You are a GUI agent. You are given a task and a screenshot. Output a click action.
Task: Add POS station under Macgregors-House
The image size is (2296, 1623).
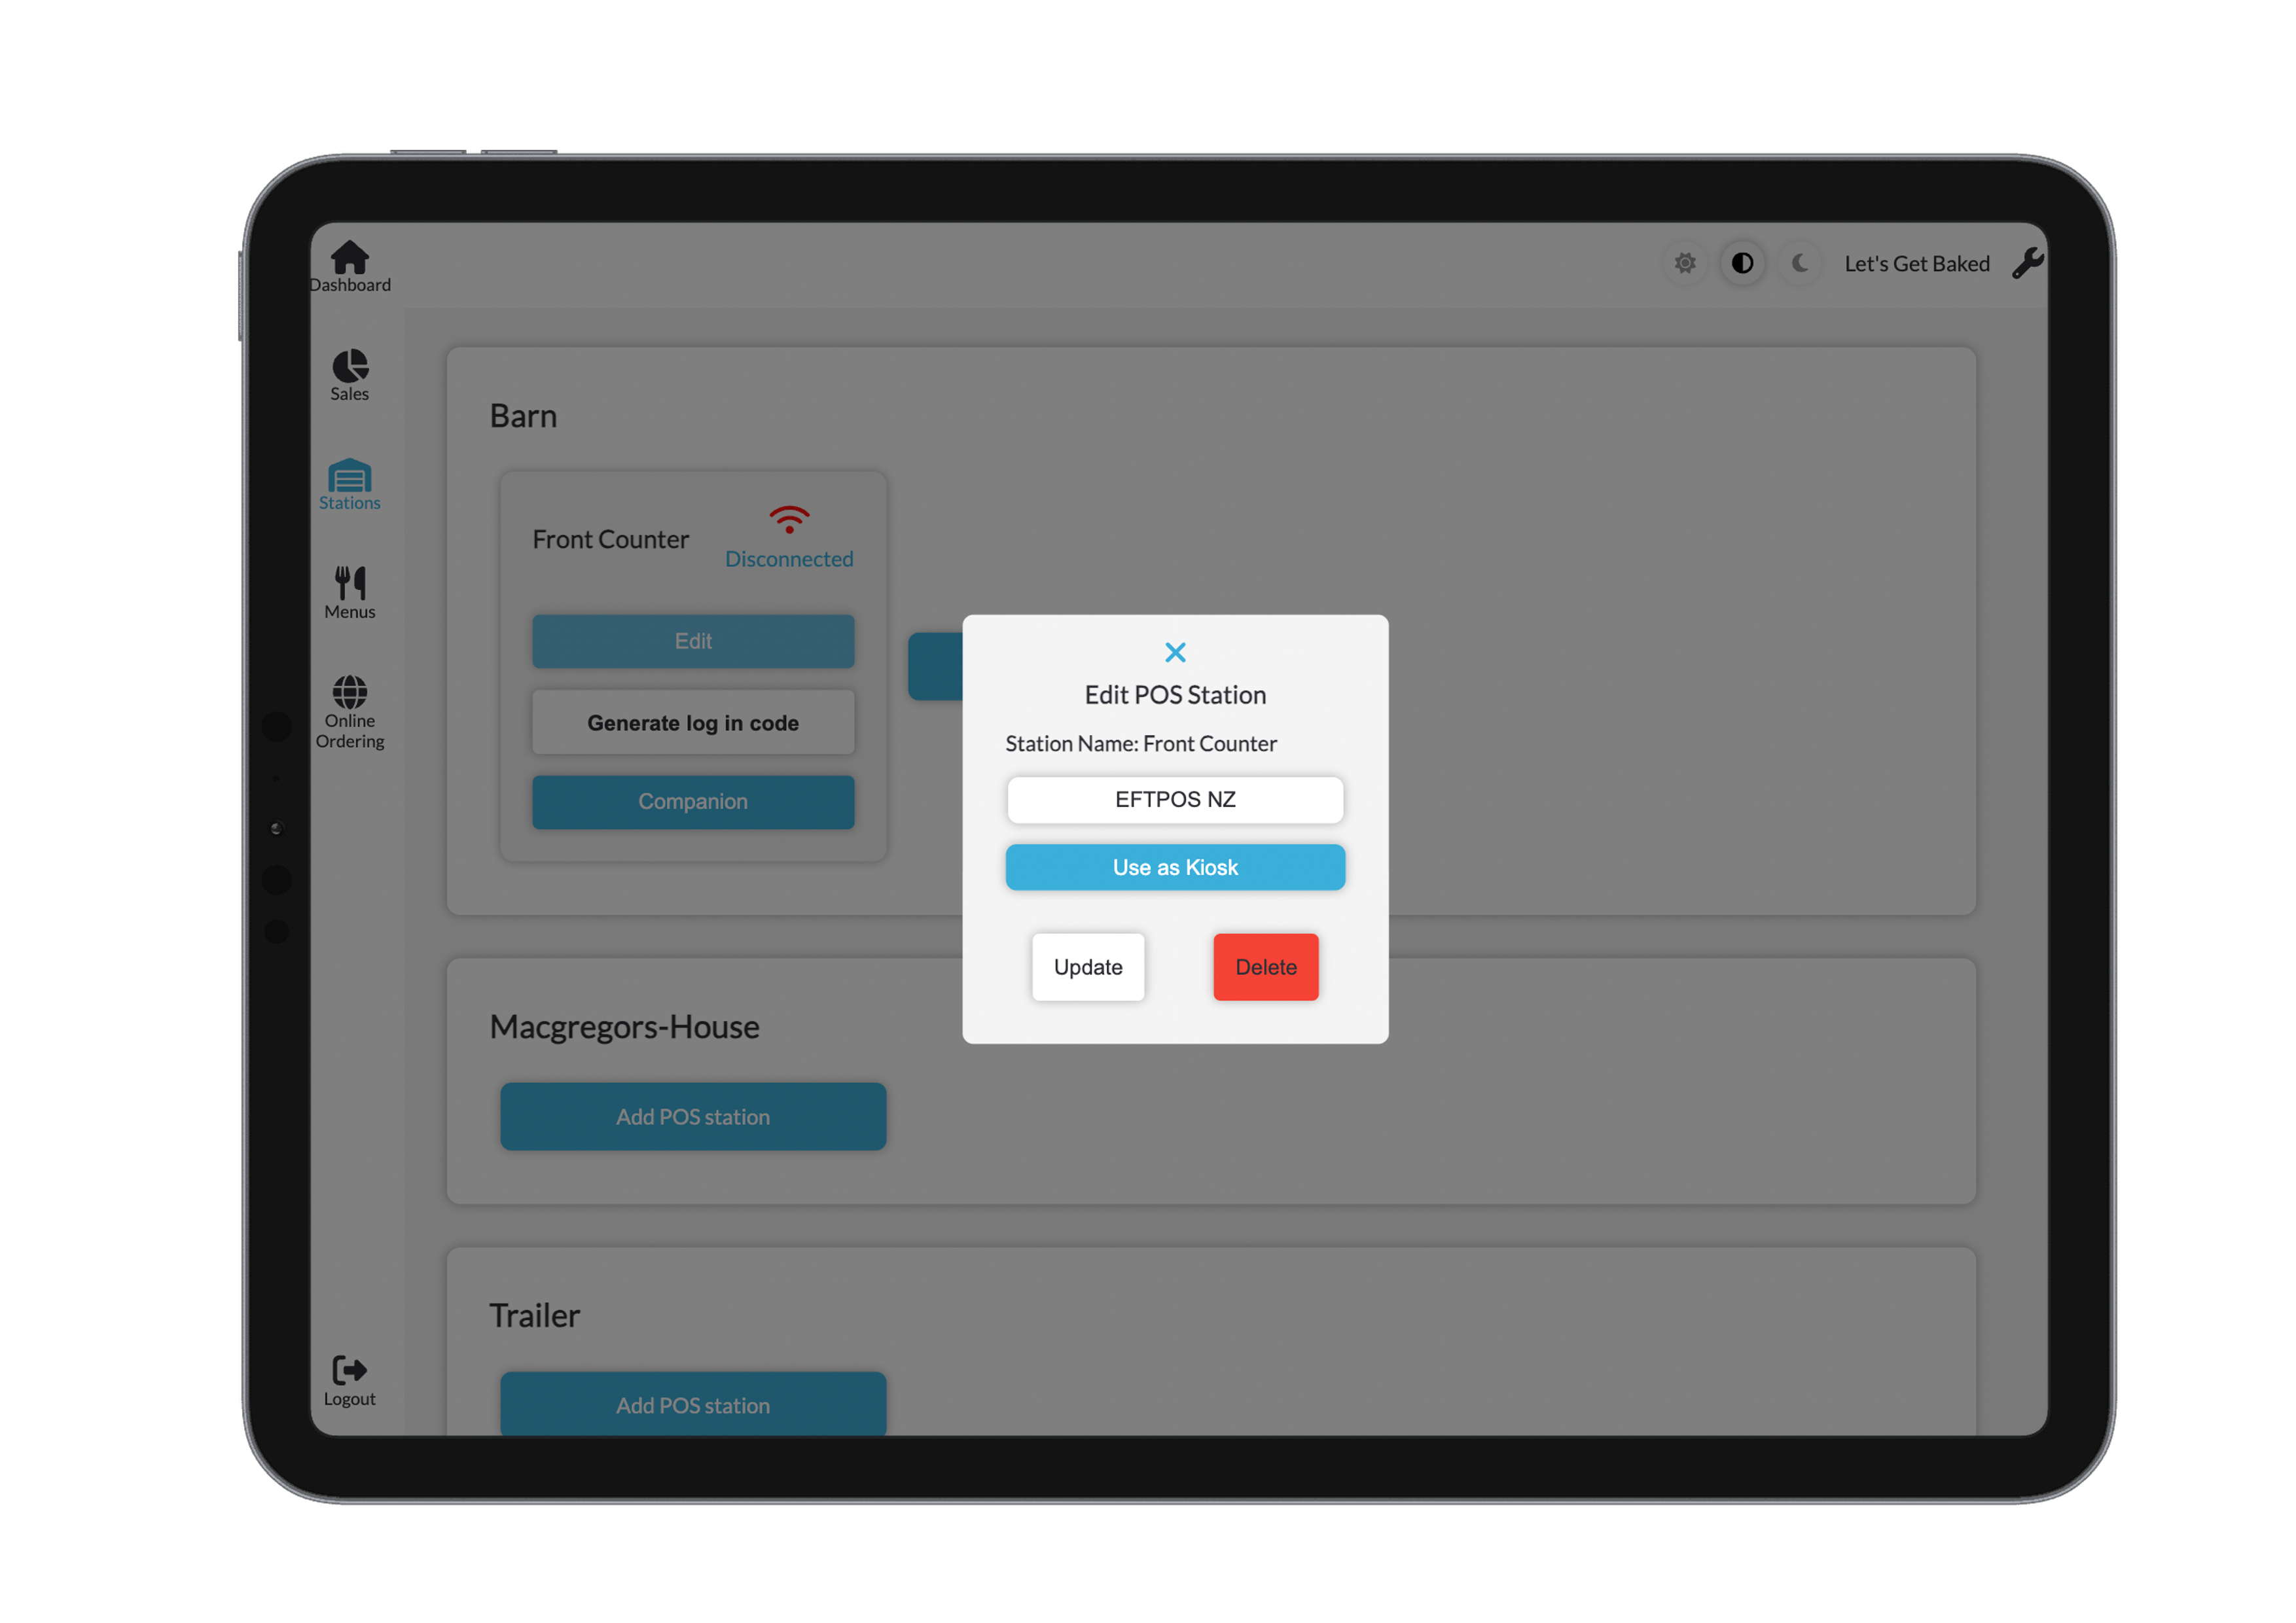pyautogui.click(x=693, y=1117)
